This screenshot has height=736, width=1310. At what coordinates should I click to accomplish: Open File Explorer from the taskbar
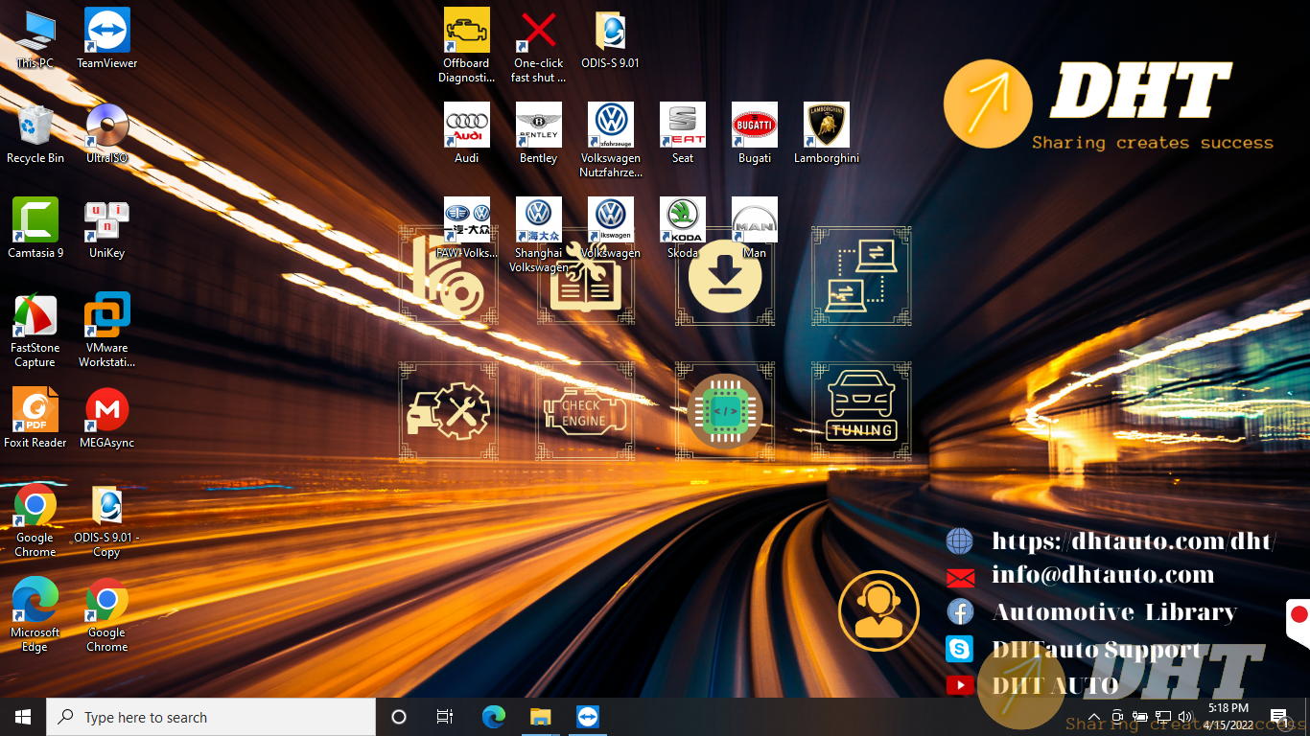tap(540, 717)
